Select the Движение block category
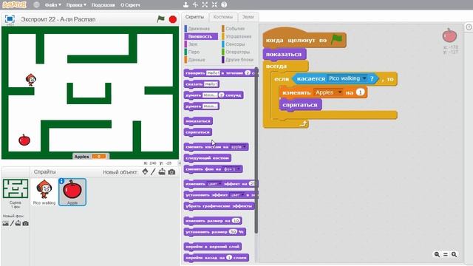 click(199, 29)
